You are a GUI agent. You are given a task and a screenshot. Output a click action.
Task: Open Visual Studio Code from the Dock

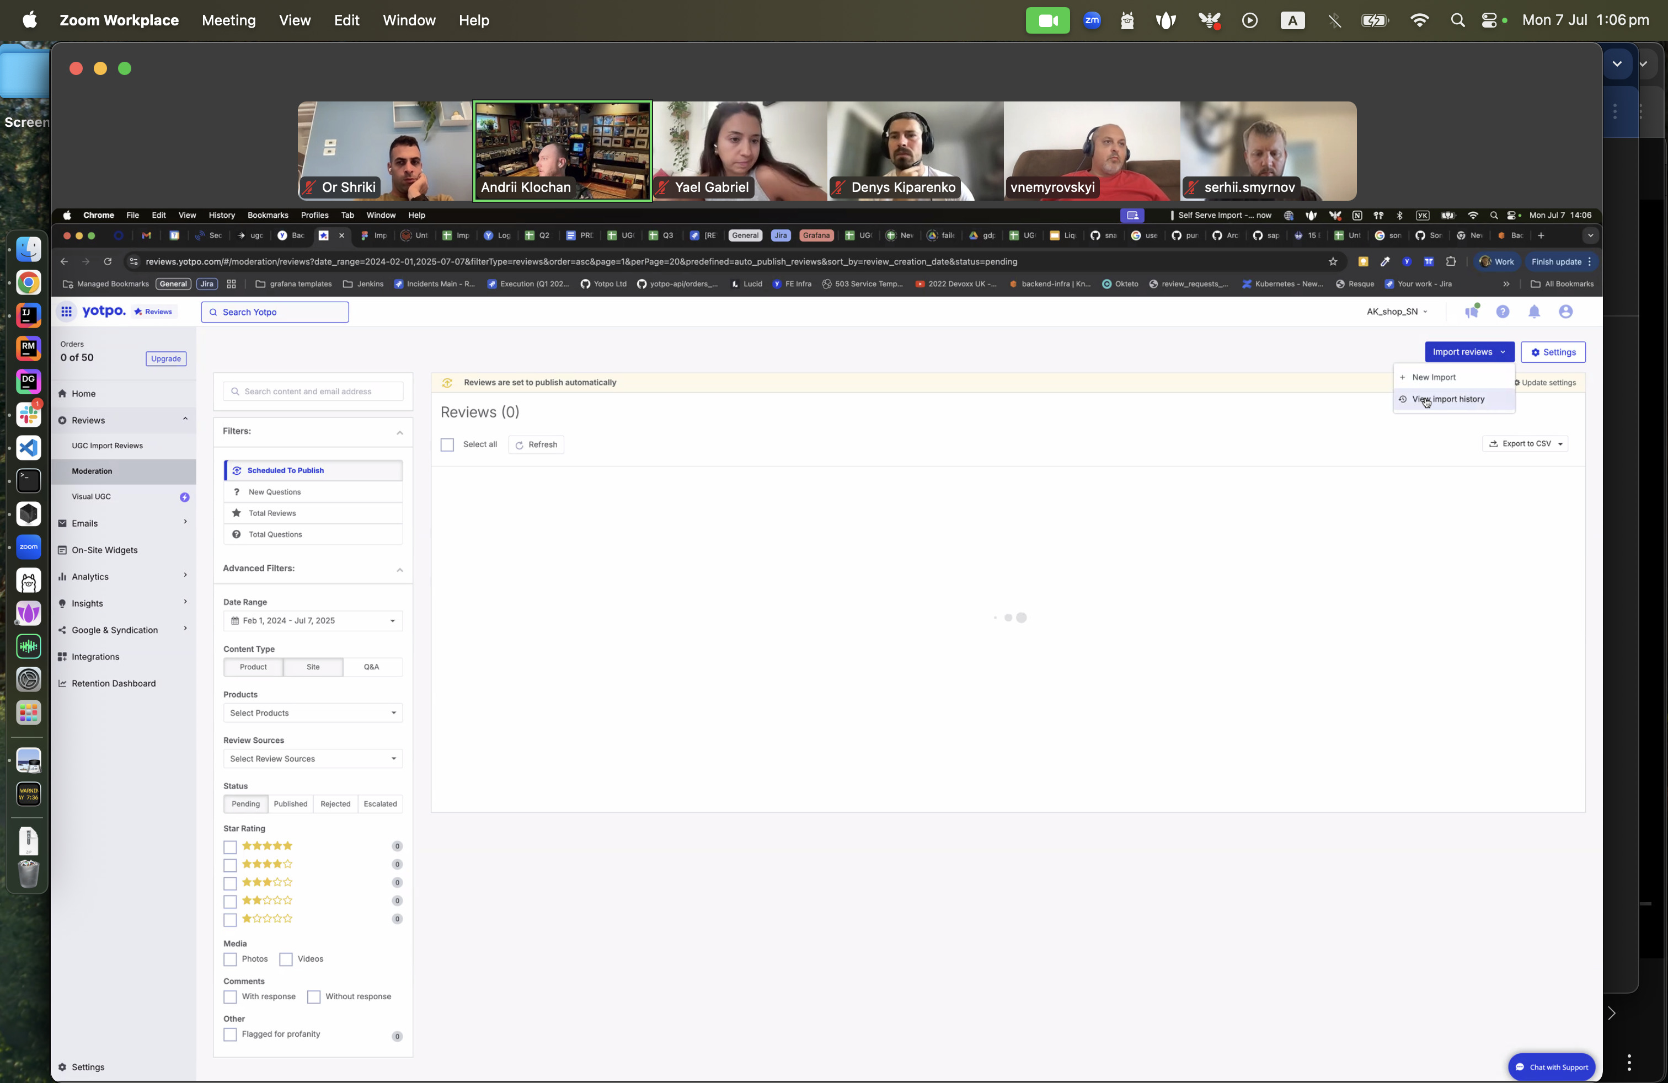tap(29, 448)
